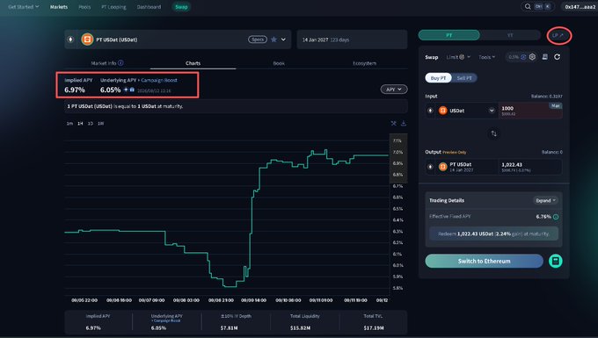
Task: Open Swap nav pill in header
Action: [181, 7]
